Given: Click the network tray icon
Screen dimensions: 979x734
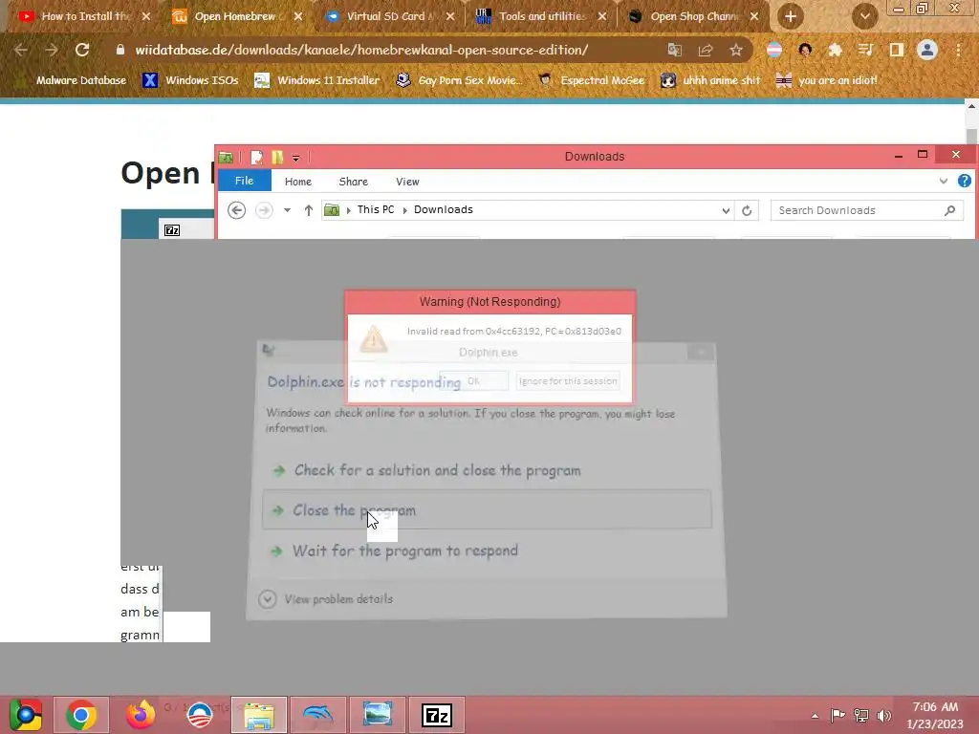Looking at the screenshot, I should pos(861,715).
